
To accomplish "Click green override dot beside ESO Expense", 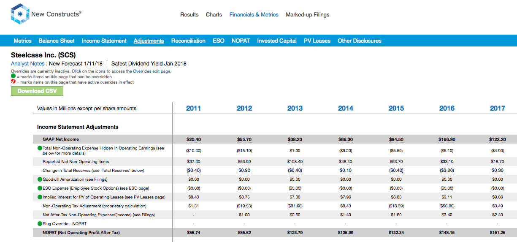I will click(x=40, y=188).
